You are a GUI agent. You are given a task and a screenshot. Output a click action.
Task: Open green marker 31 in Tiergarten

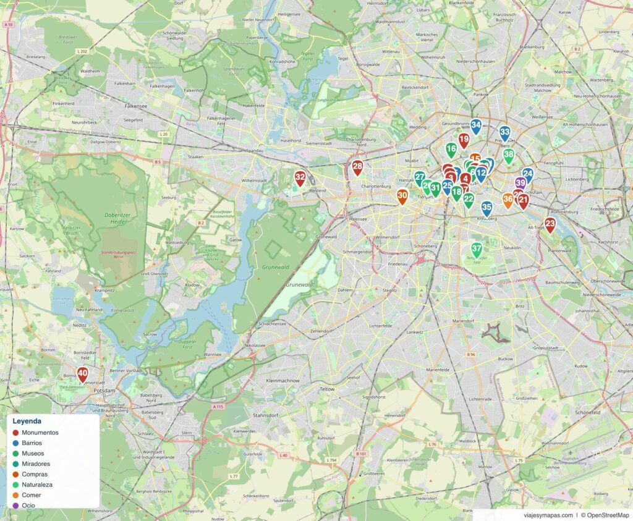pos(435,188)
